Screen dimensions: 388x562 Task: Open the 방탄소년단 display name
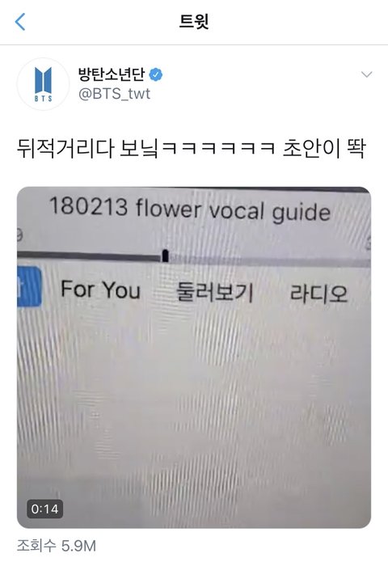[112, 74]
